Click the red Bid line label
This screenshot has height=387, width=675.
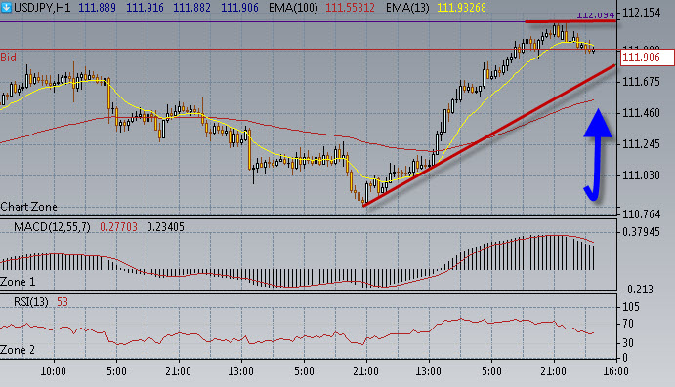(x=8, y=58)
